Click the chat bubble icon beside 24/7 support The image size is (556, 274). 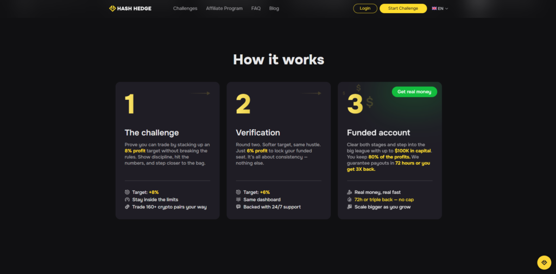[238, 207]
